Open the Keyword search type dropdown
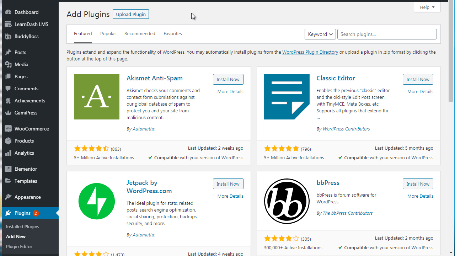 [320, 34]
